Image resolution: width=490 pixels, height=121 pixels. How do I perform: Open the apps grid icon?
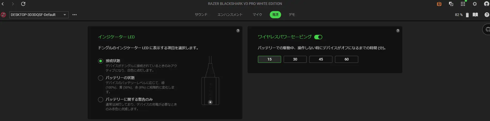(463, 4)
